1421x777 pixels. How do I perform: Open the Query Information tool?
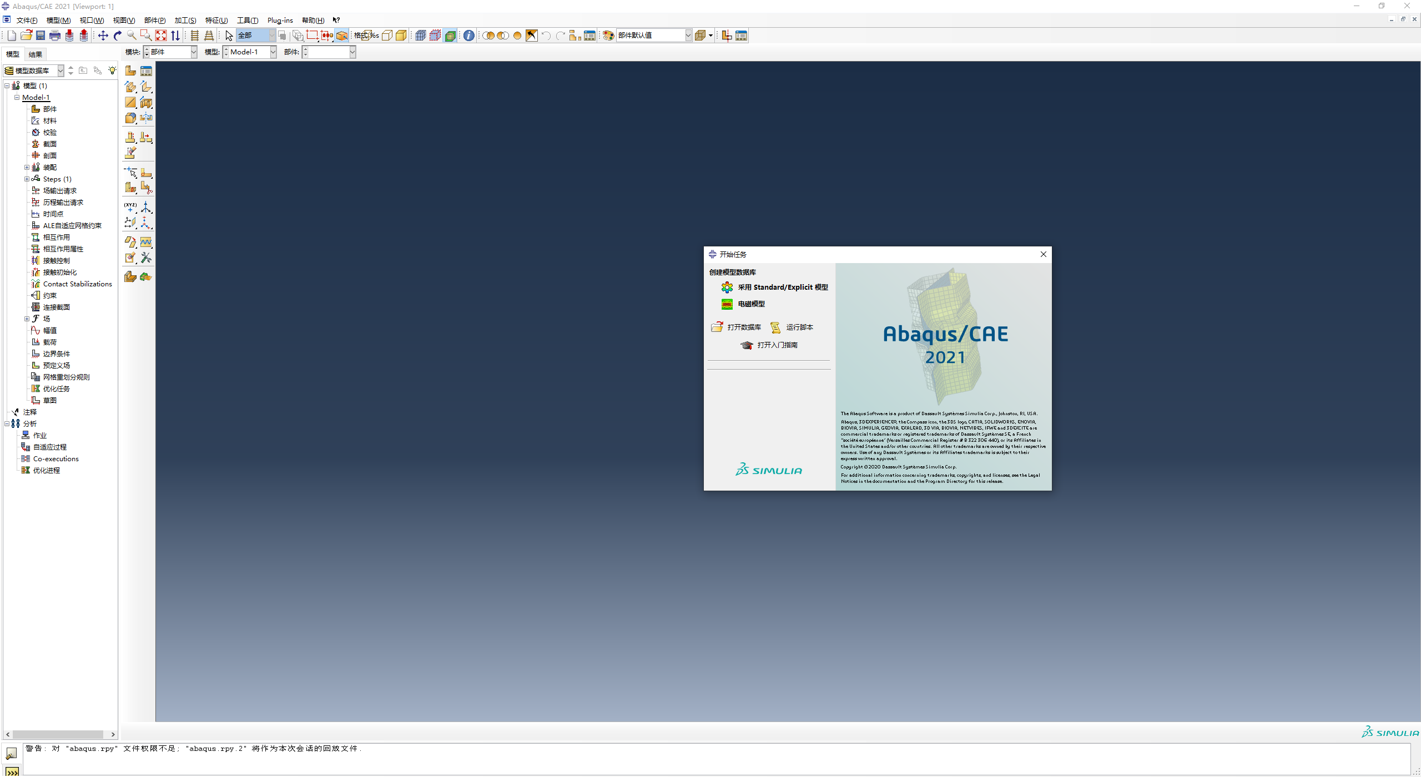pos(469,35)
